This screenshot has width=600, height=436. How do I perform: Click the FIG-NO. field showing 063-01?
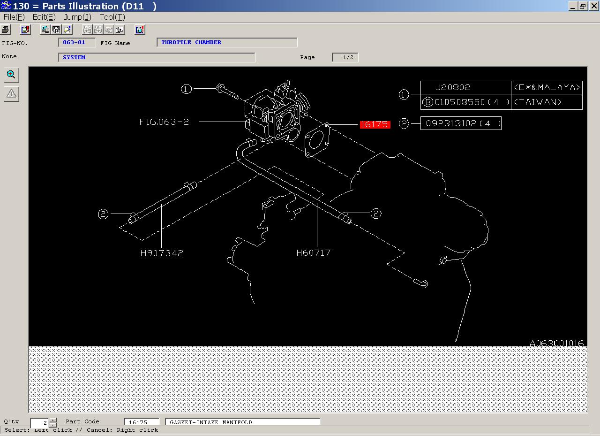pos(77,42)
